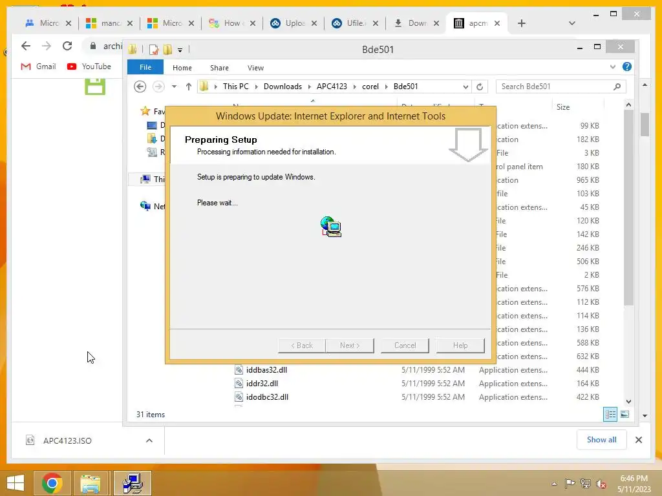
Task: Switch to the 'Uploa' Chrome tab
Action: pyautogui.click(x=293, y=23)
